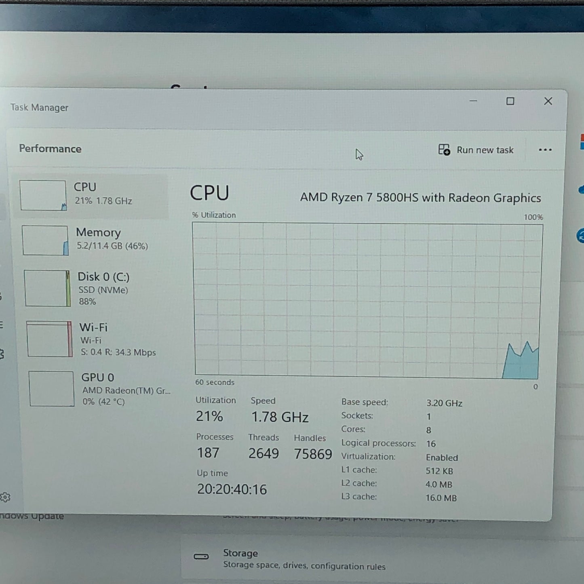Click the '60 seconds' graph label
Viewport: 584px width, 584px height.
tap(215, 382)
